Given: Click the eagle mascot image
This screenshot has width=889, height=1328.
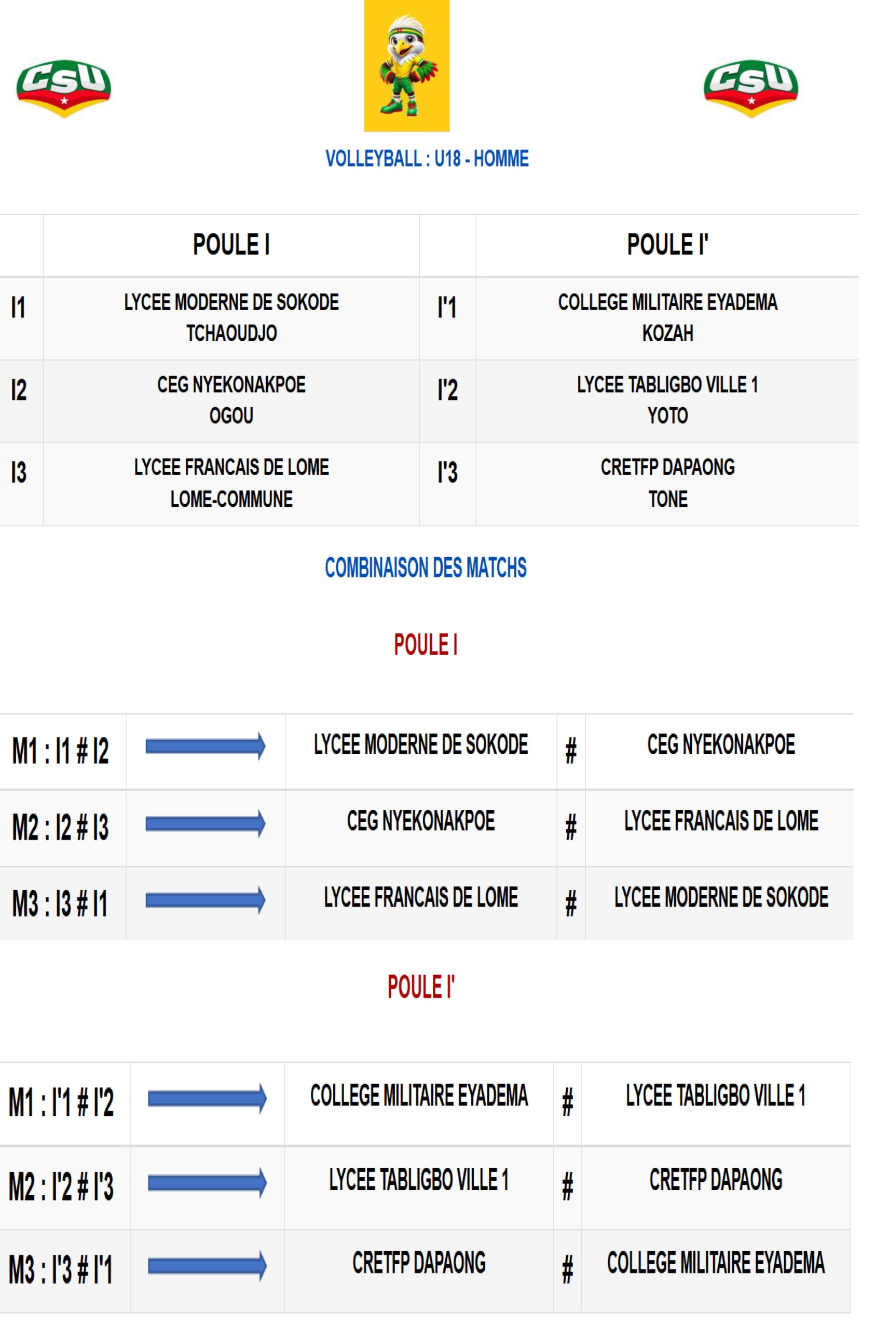Looking at the screenshot, I should 406,66.
